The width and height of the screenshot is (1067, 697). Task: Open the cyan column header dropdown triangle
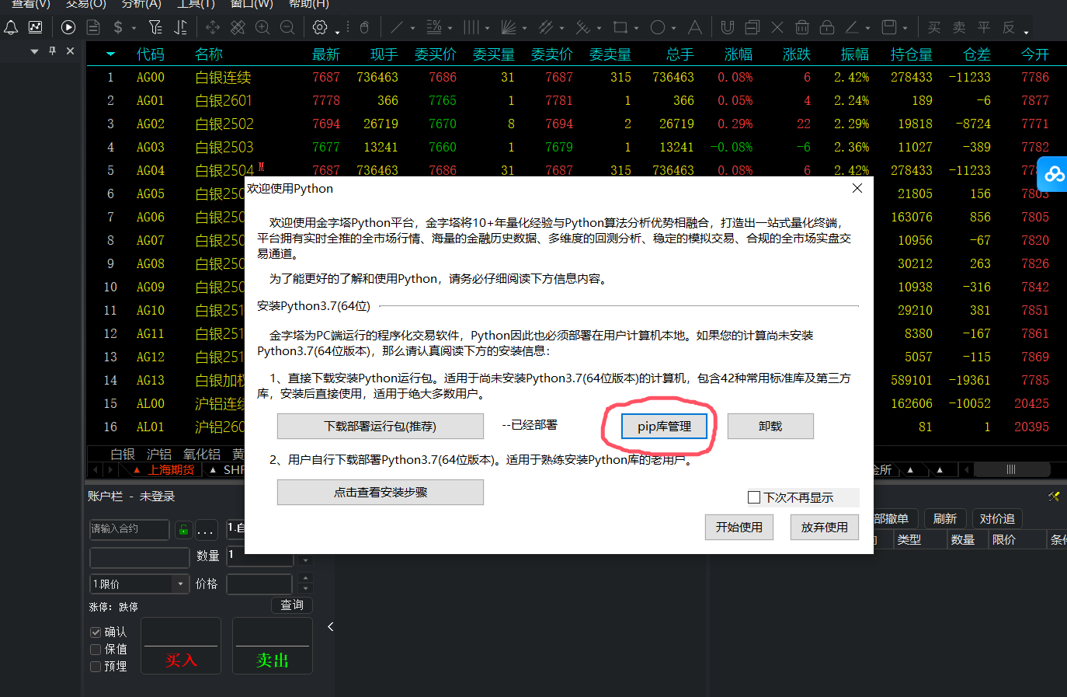[x=110, y=54]
